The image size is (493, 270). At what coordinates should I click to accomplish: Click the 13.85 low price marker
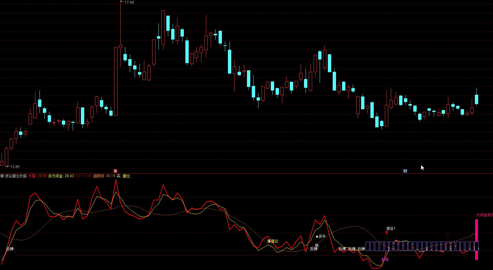(14, 167)
